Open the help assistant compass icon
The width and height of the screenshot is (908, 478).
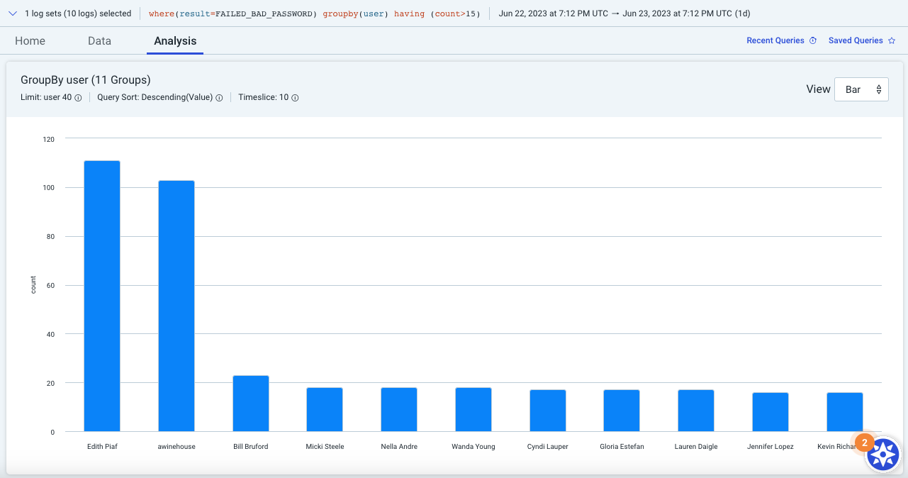(x=883, y=455)
